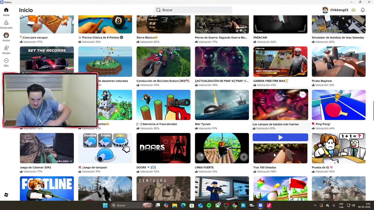Open Spotify from the taskbar

[209, 205]
